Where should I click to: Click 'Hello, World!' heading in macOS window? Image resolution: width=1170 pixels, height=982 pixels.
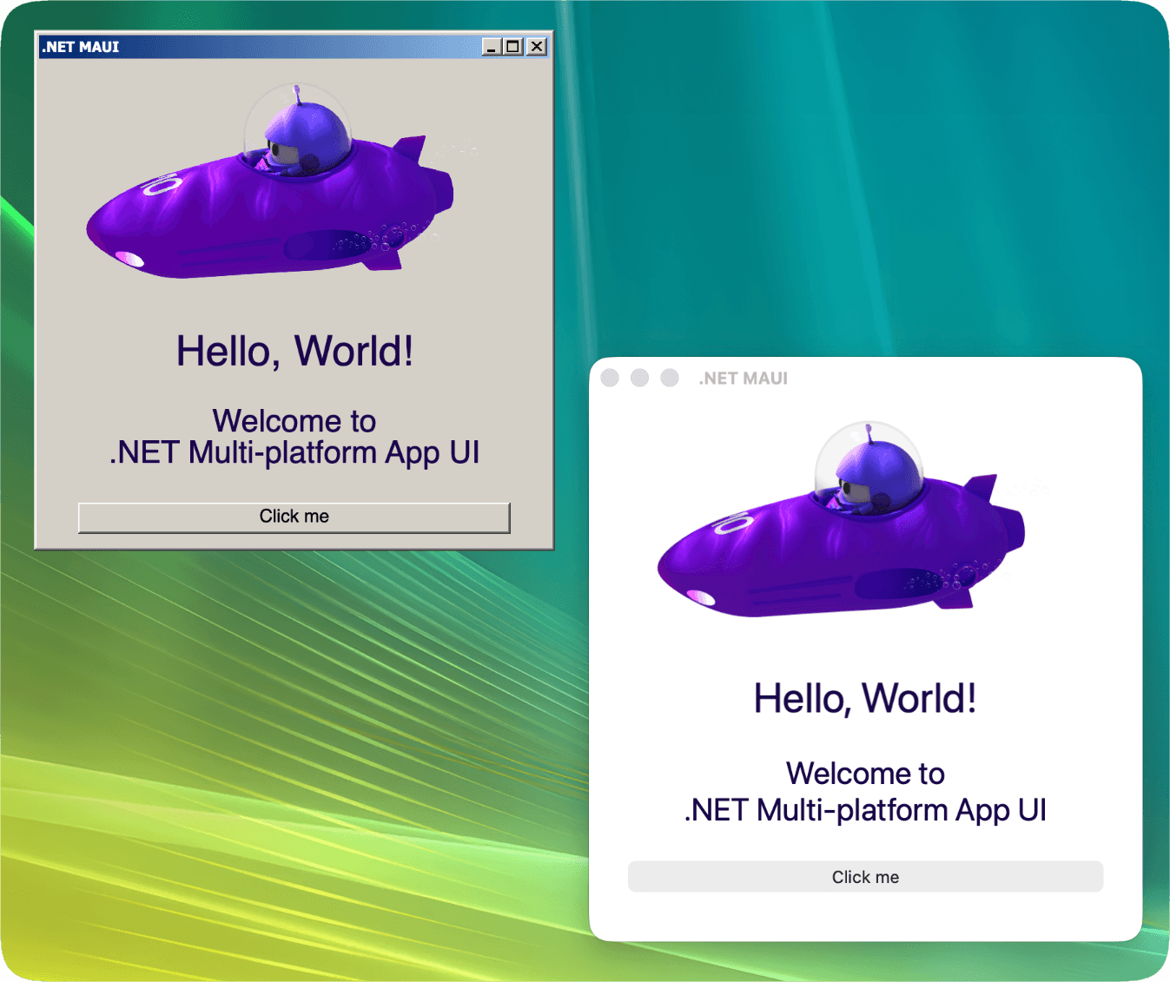[865, 698]
